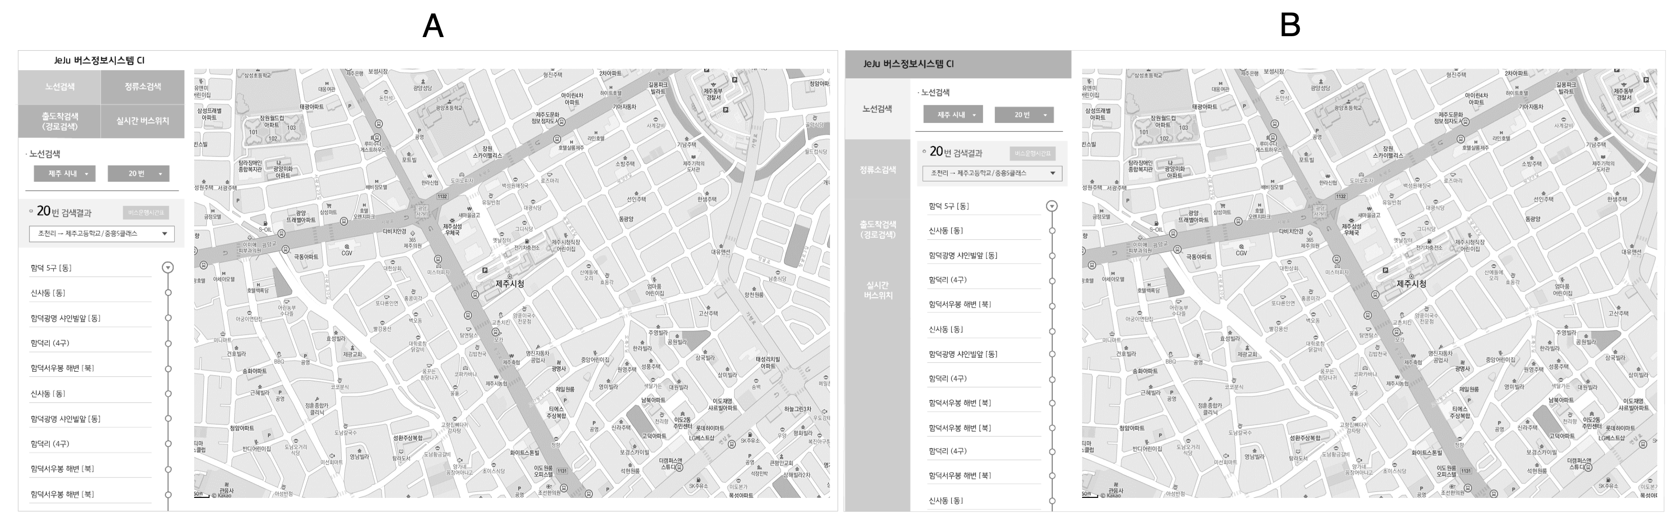Click the 1131 road shield on map B
Viewport: 1679px width, 530px height.
pyautogui.click(x=1465, y=471)
